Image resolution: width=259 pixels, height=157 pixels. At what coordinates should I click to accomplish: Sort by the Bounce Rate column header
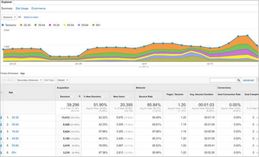coord(146,96)
